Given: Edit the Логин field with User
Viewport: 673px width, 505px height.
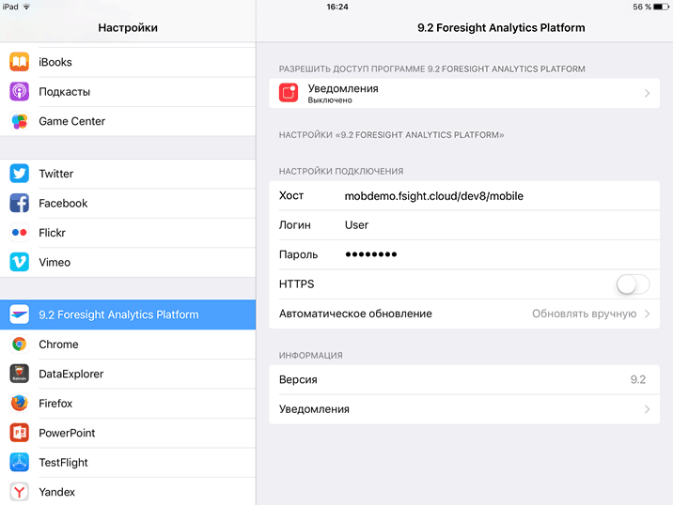Looking at the screenshot, I should [356, 225].
